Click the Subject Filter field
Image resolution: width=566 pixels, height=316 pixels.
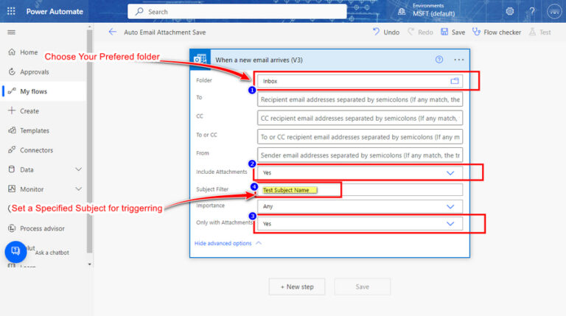[x=360, y=190]
